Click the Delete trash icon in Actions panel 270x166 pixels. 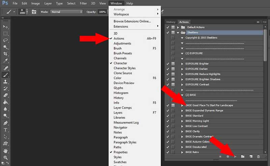tap(259, 157)
